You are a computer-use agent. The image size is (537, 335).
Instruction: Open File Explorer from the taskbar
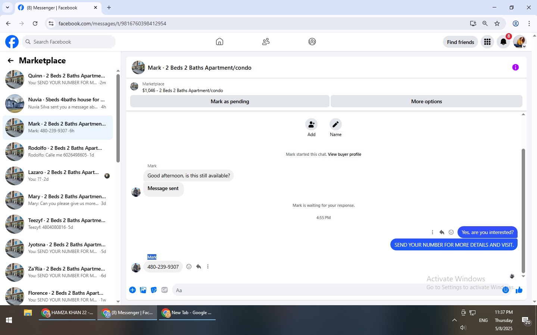28,313
